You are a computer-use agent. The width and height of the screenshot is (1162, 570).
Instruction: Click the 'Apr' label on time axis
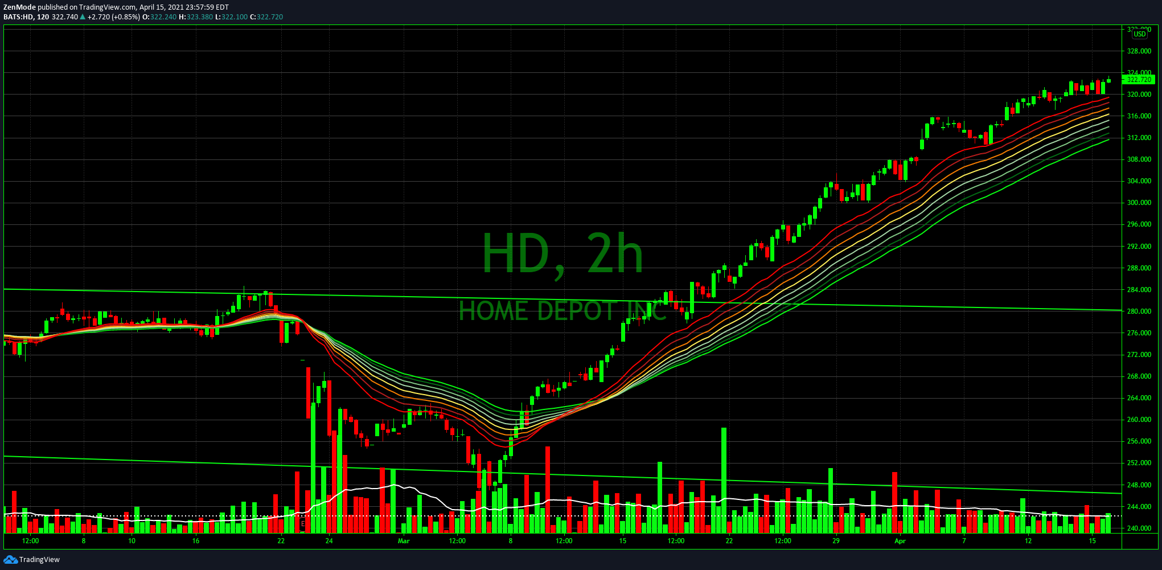click(x=900, y=541)
